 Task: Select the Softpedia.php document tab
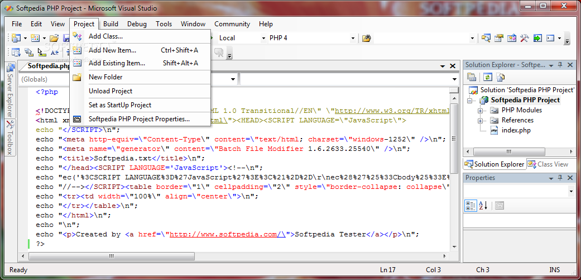(48, 66)
